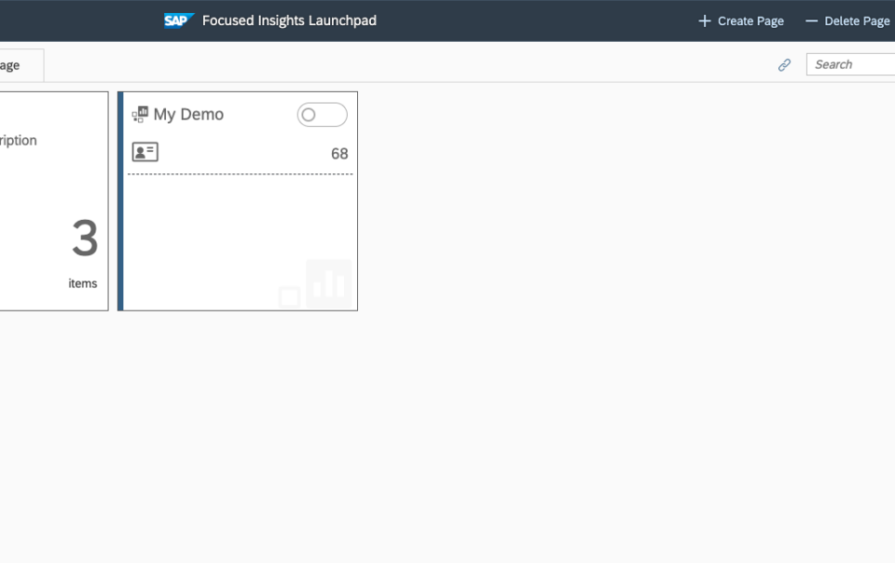This screenshot has height=563, width=895.
Task: Open the My Demo tile title
Action: coord(188,114)
